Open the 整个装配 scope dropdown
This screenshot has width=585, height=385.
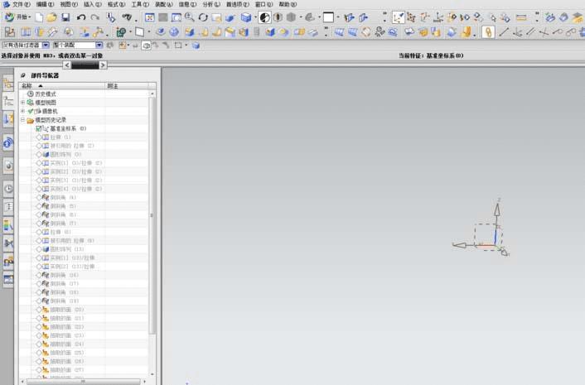(99, 45)
